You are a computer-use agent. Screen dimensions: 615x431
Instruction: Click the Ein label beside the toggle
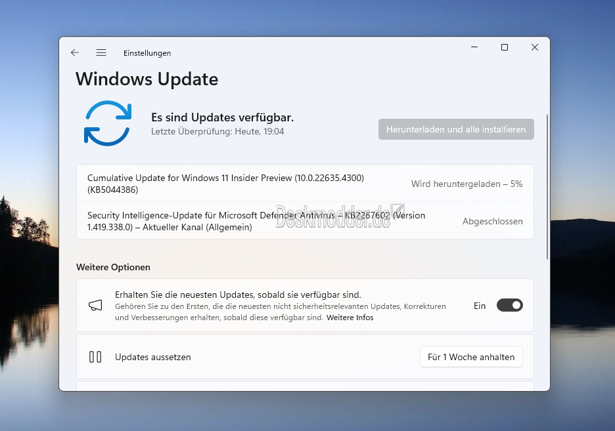pyautogui.click(x=480, y=306)
